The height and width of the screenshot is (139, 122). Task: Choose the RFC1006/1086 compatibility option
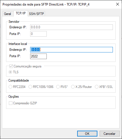[x=30, y=87]
